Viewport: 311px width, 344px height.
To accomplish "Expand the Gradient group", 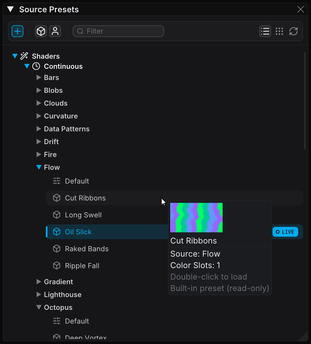I will [39, 282].
